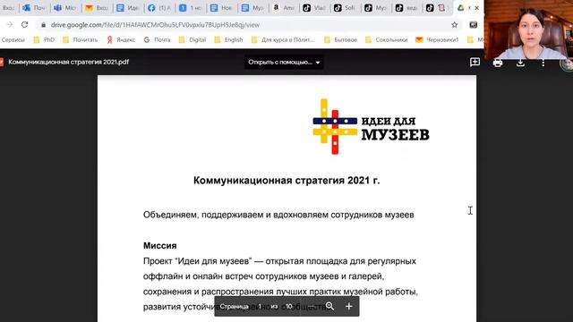Switch to the first 'Муз' Google Docs tab
Viewport: 573px width, 322px height.
pyautogui.click(x=252, y=8)
